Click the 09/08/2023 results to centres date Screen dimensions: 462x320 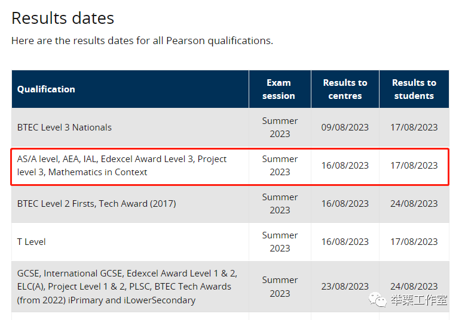[345, 128]
